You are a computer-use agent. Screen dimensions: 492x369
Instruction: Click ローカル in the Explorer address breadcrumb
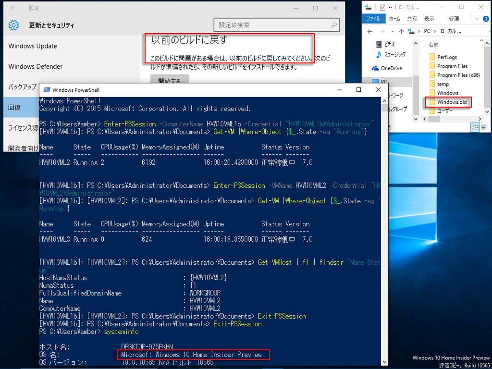(451, 31)
